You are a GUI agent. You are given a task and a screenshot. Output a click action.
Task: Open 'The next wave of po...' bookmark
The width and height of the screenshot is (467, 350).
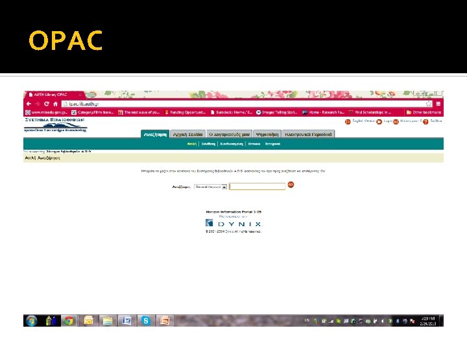coord(139,112)
